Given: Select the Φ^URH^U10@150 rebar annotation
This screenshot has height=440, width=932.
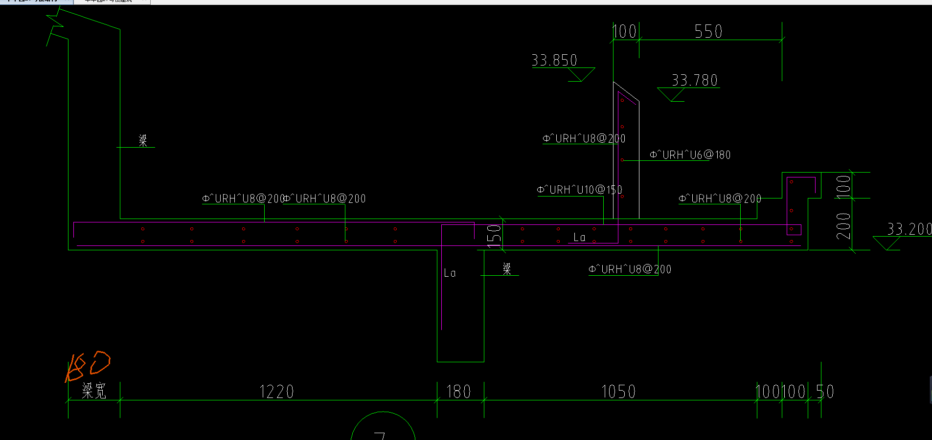Looking at the screenshot, I should pyautogui.click(x=579, y=190).
